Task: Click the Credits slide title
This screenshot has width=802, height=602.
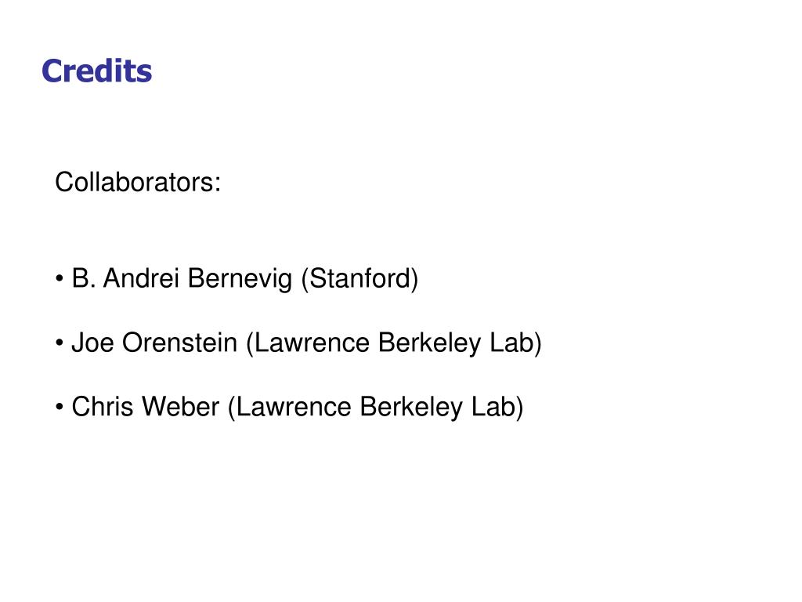Action: pos(96,71)
